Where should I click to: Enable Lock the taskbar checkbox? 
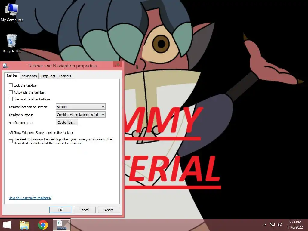[11, 85]
